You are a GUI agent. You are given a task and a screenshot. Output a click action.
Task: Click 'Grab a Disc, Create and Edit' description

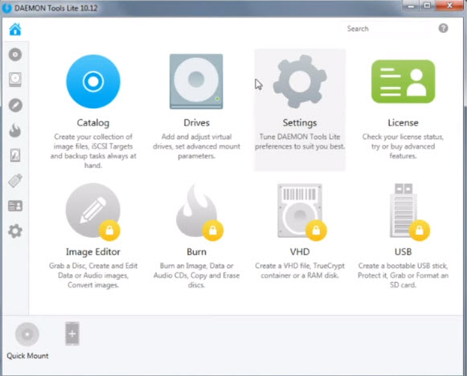93,276
